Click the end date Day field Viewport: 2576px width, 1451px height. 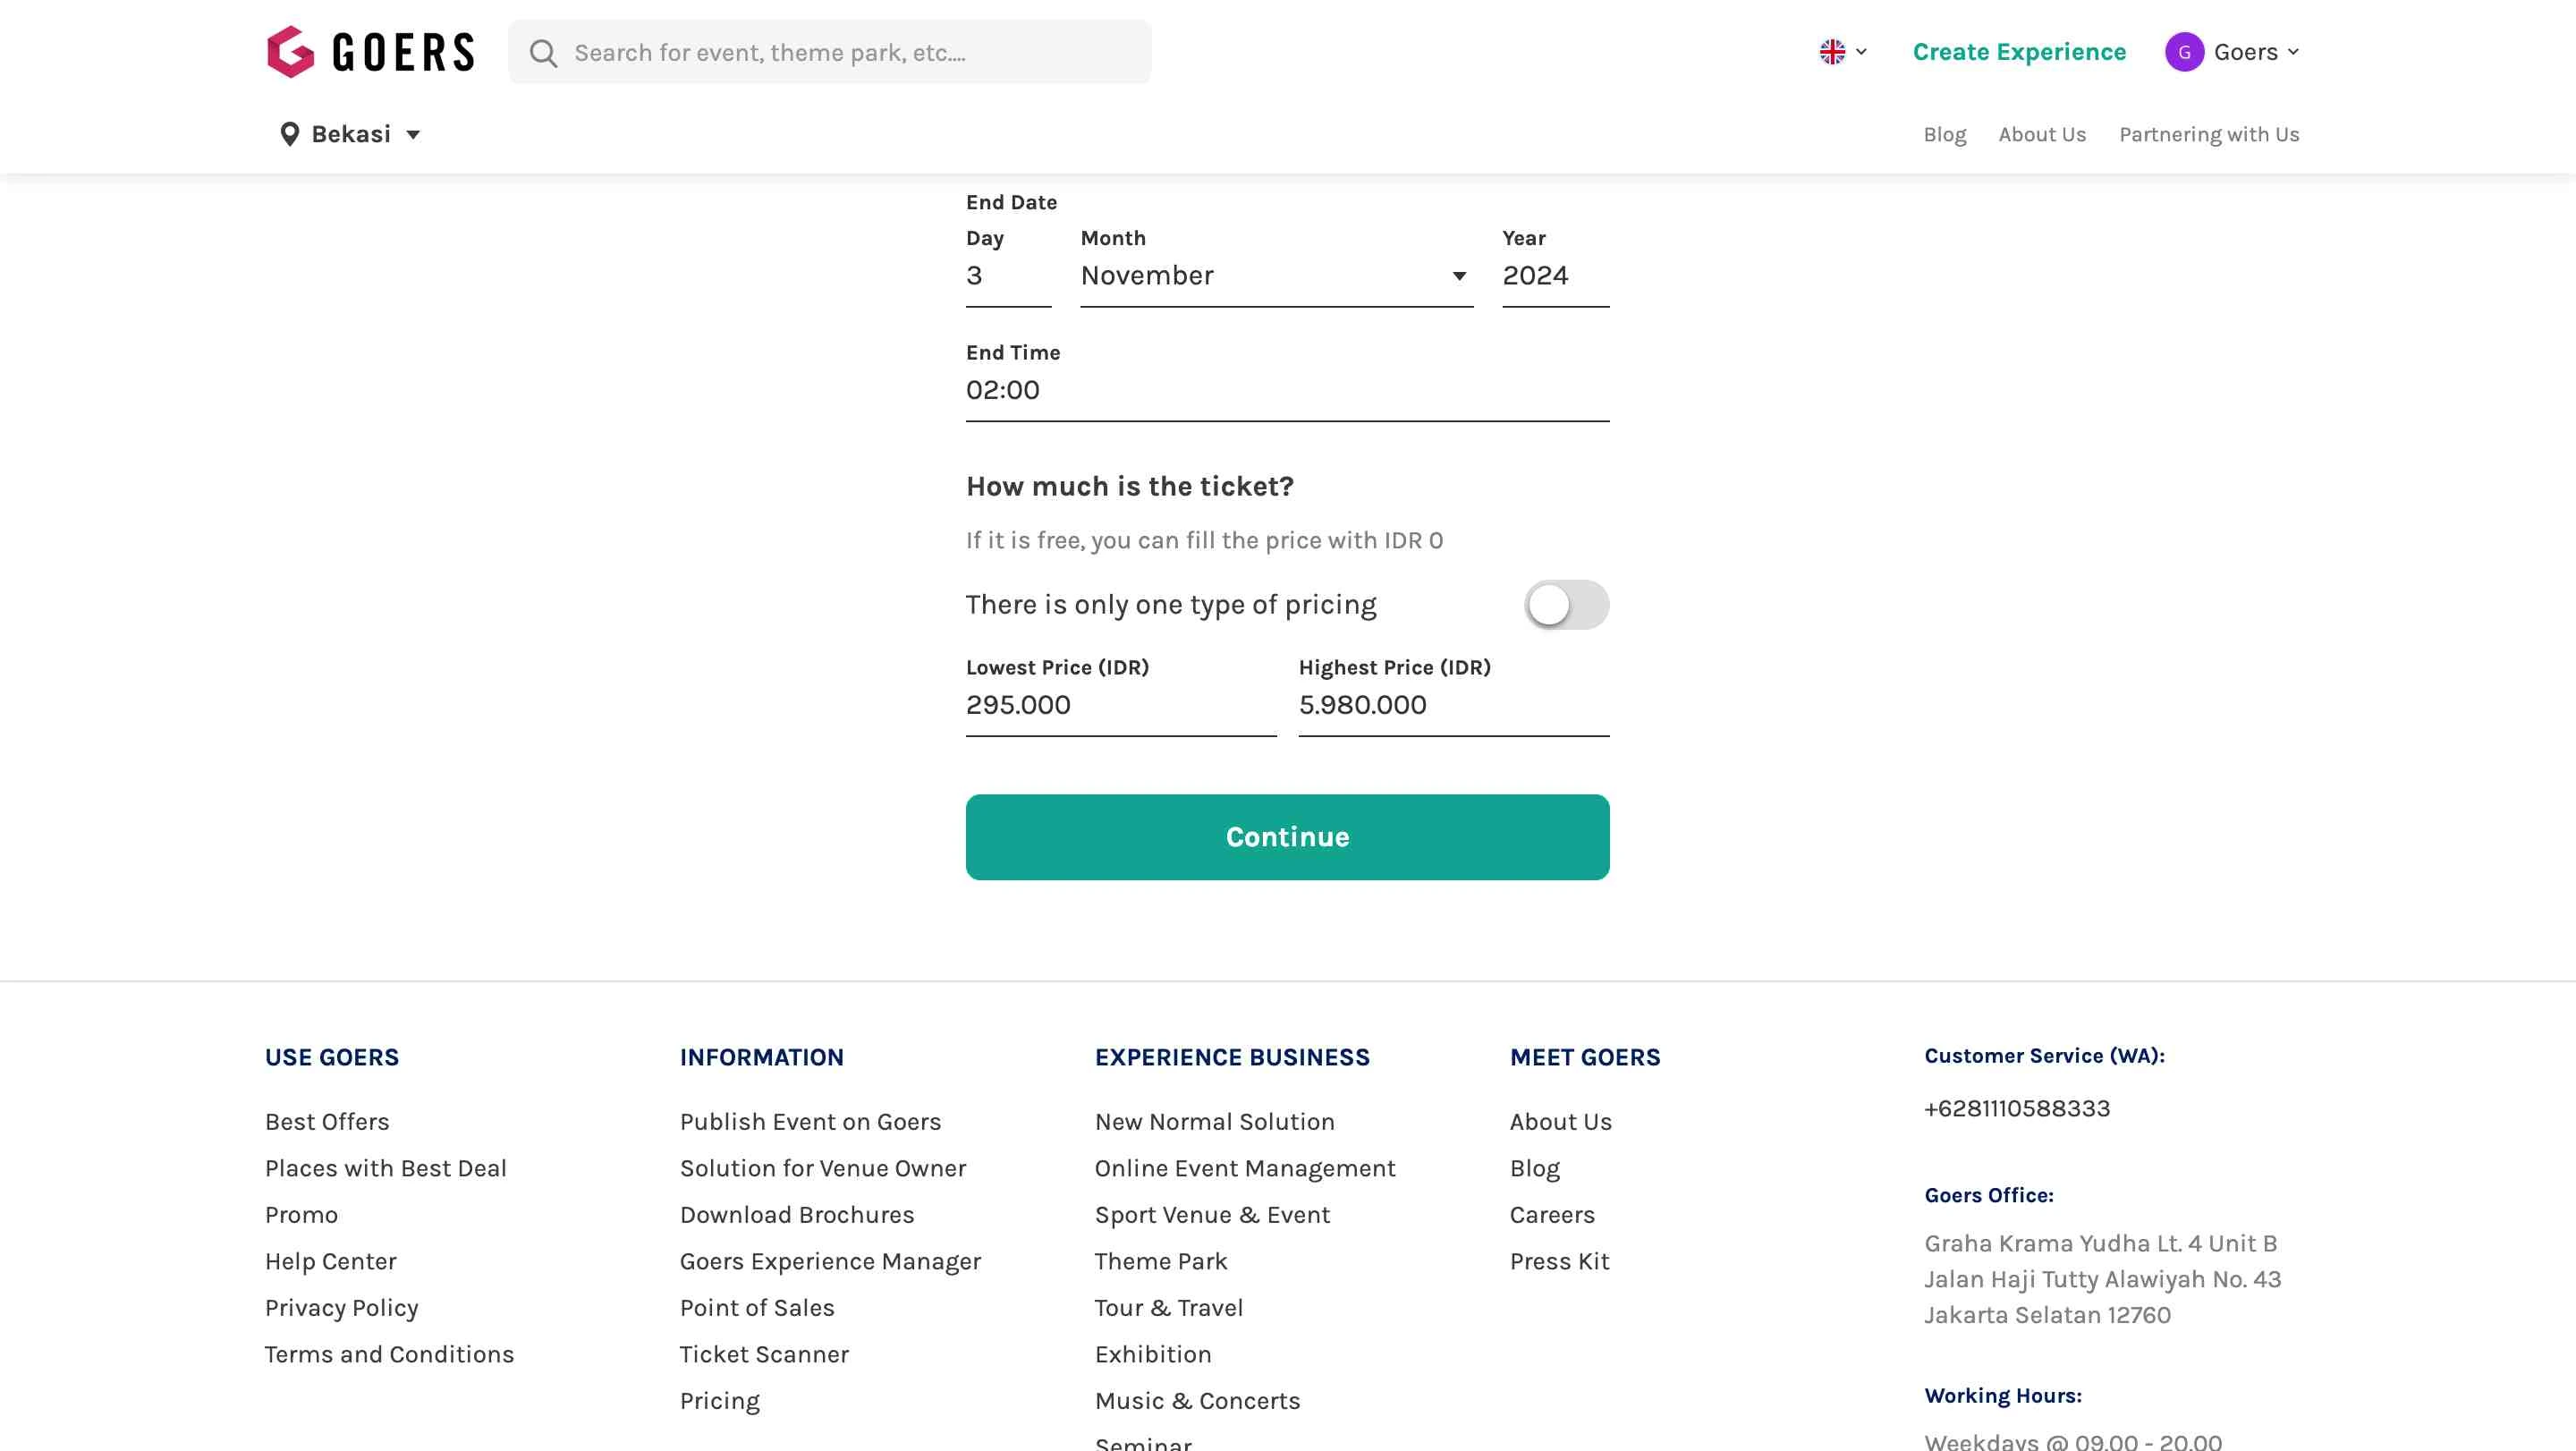pyautogui.click(x=1008, y=276)
